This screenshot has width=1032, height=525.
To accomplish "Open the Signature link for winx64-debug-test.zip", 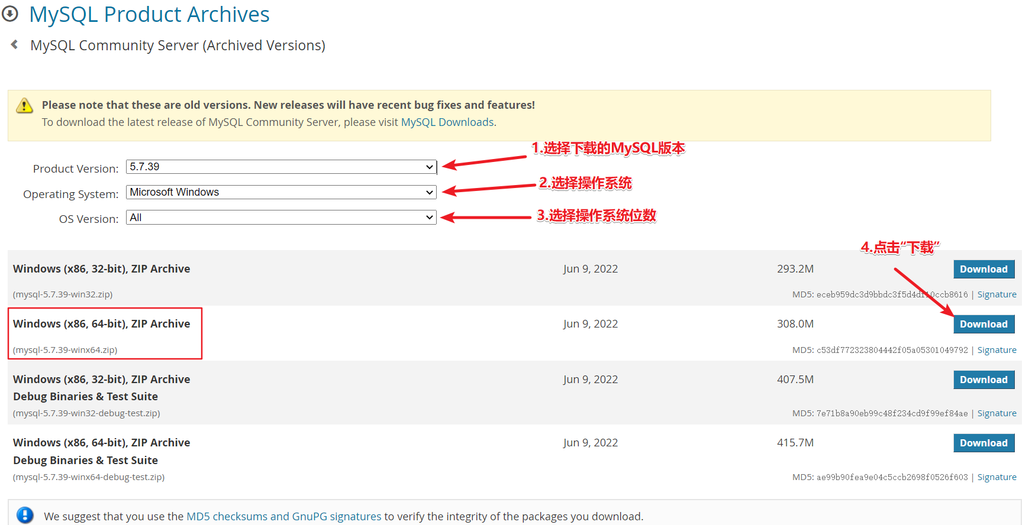I will pyautogui.click(x=997, y=477).
